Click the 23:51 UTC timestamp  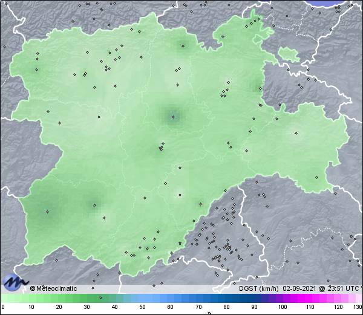(x=342, y=288)
